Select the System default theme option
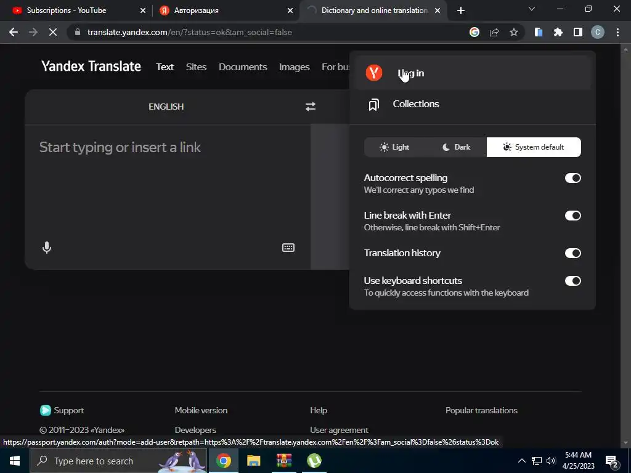The image size is (631, 473). (534, 147)
